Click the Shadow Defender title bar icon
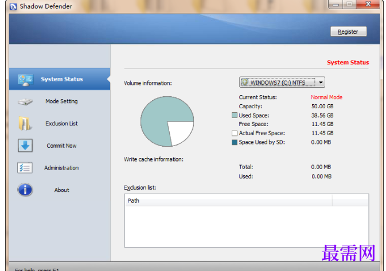 click(13, 6)
